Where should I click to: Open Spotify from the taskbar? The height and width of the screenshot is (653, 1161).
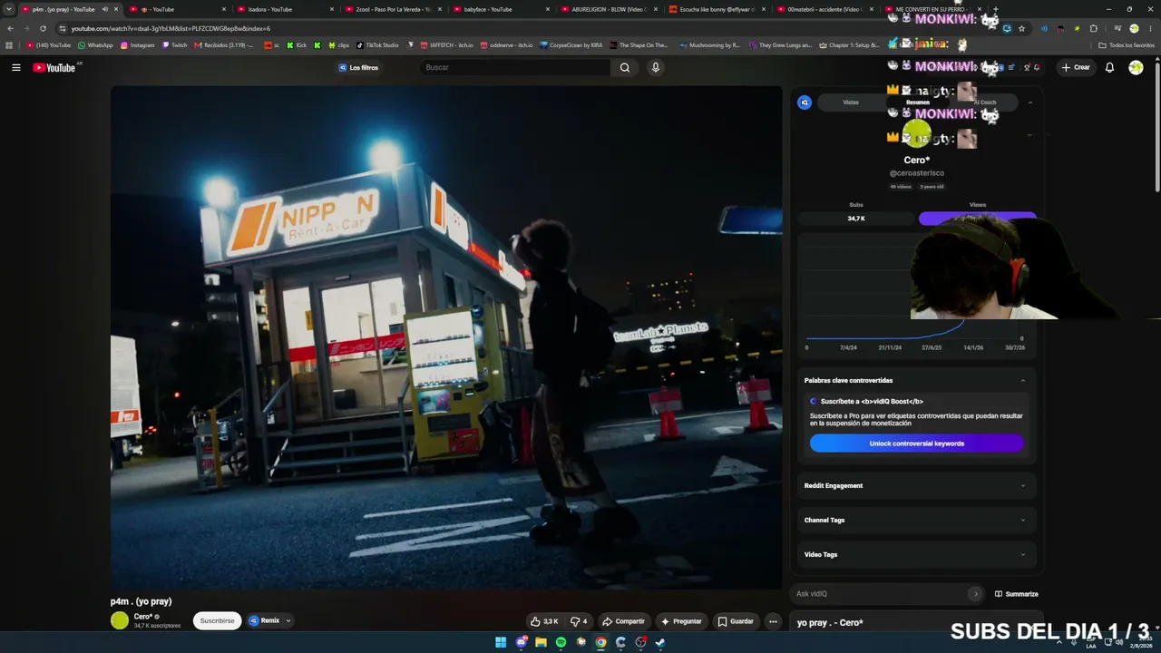561,642
